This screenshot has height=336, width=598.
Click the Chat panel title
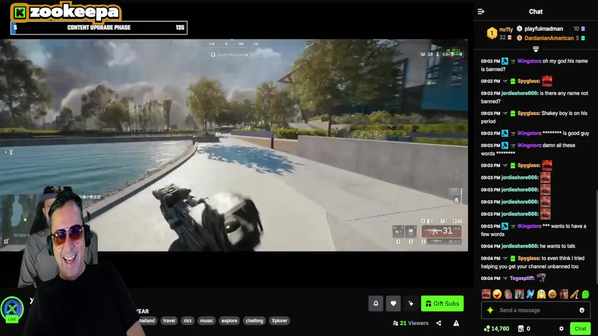click(536, 12)
